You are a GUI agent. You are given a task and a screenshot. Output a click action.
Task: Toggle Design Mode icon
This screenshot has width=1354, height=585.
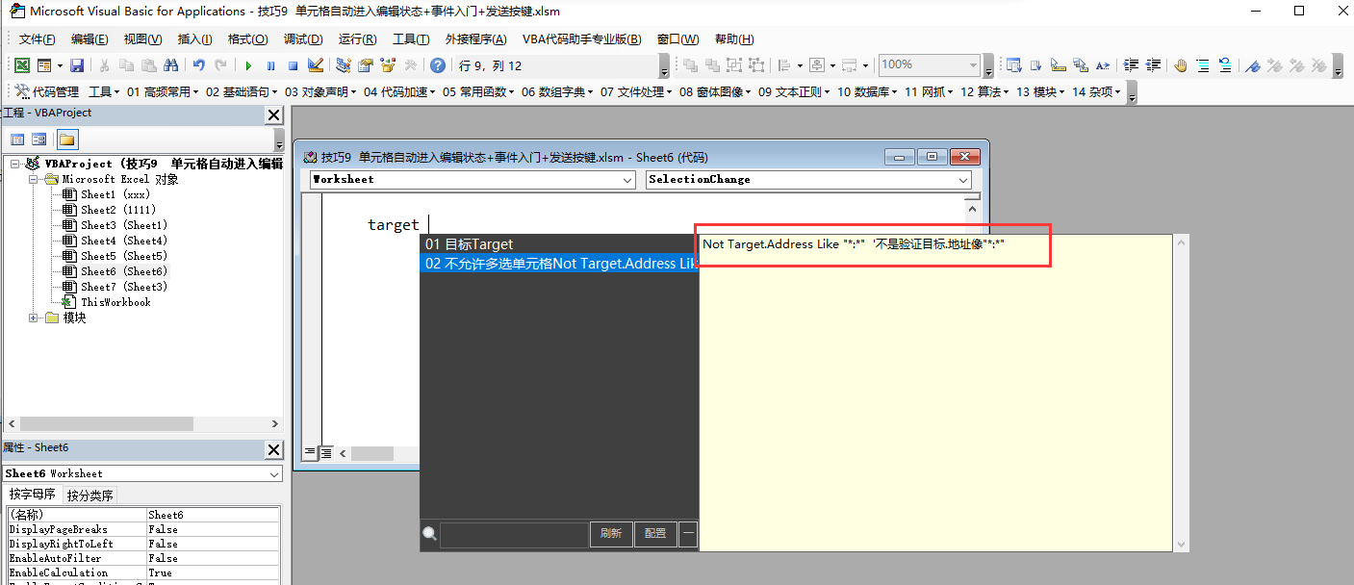click(315, 65)
